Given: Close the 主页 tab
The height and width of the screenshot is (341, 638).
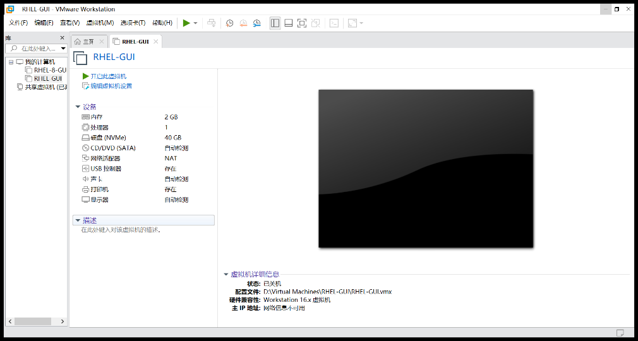Looking at the screenshot, I should click(102, 42).
